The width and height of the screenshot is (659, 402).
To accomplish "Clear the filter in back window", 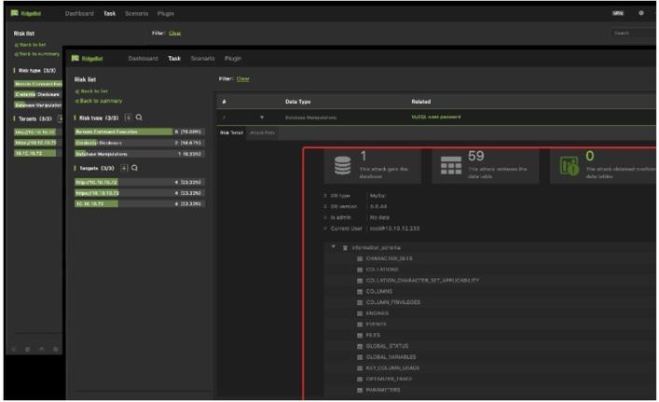I will 175,34.
